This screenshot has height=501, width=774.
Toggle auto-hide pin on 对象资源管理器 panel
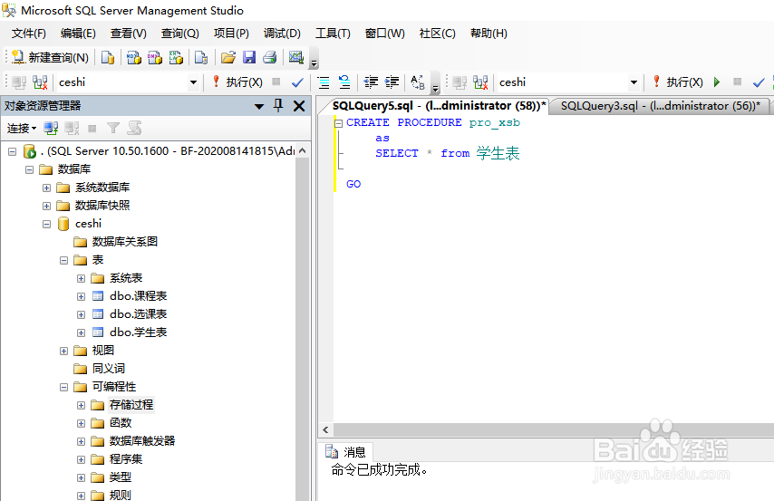click(x=278, y=106)
